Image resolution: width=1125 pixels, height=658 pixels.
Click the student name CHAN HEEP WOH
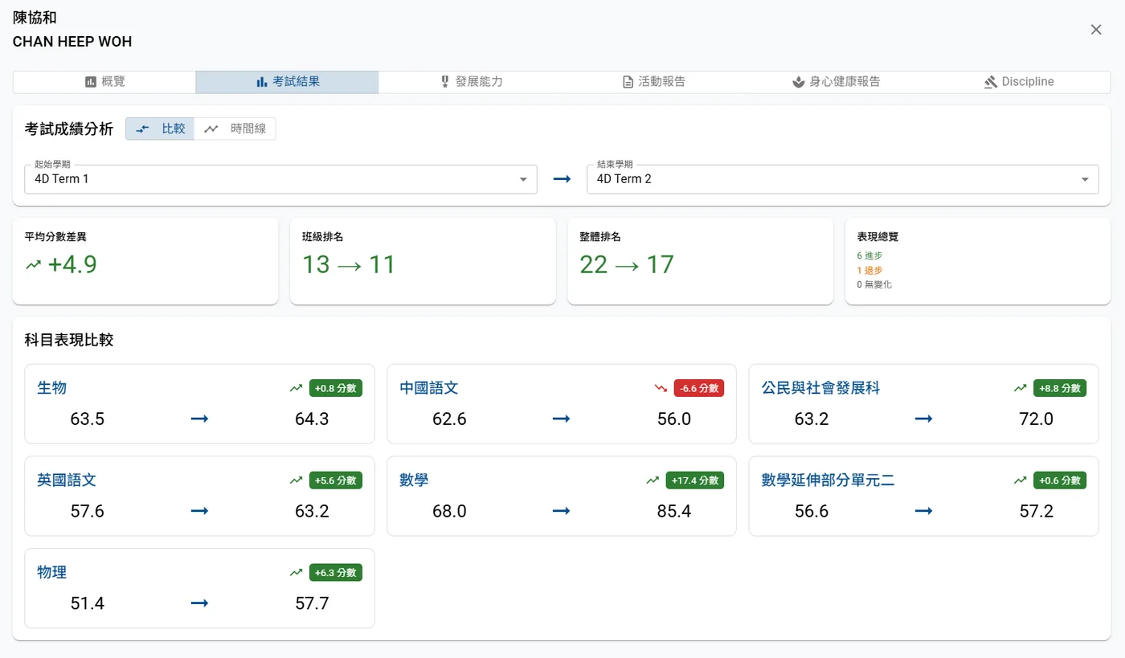point(72,42)
